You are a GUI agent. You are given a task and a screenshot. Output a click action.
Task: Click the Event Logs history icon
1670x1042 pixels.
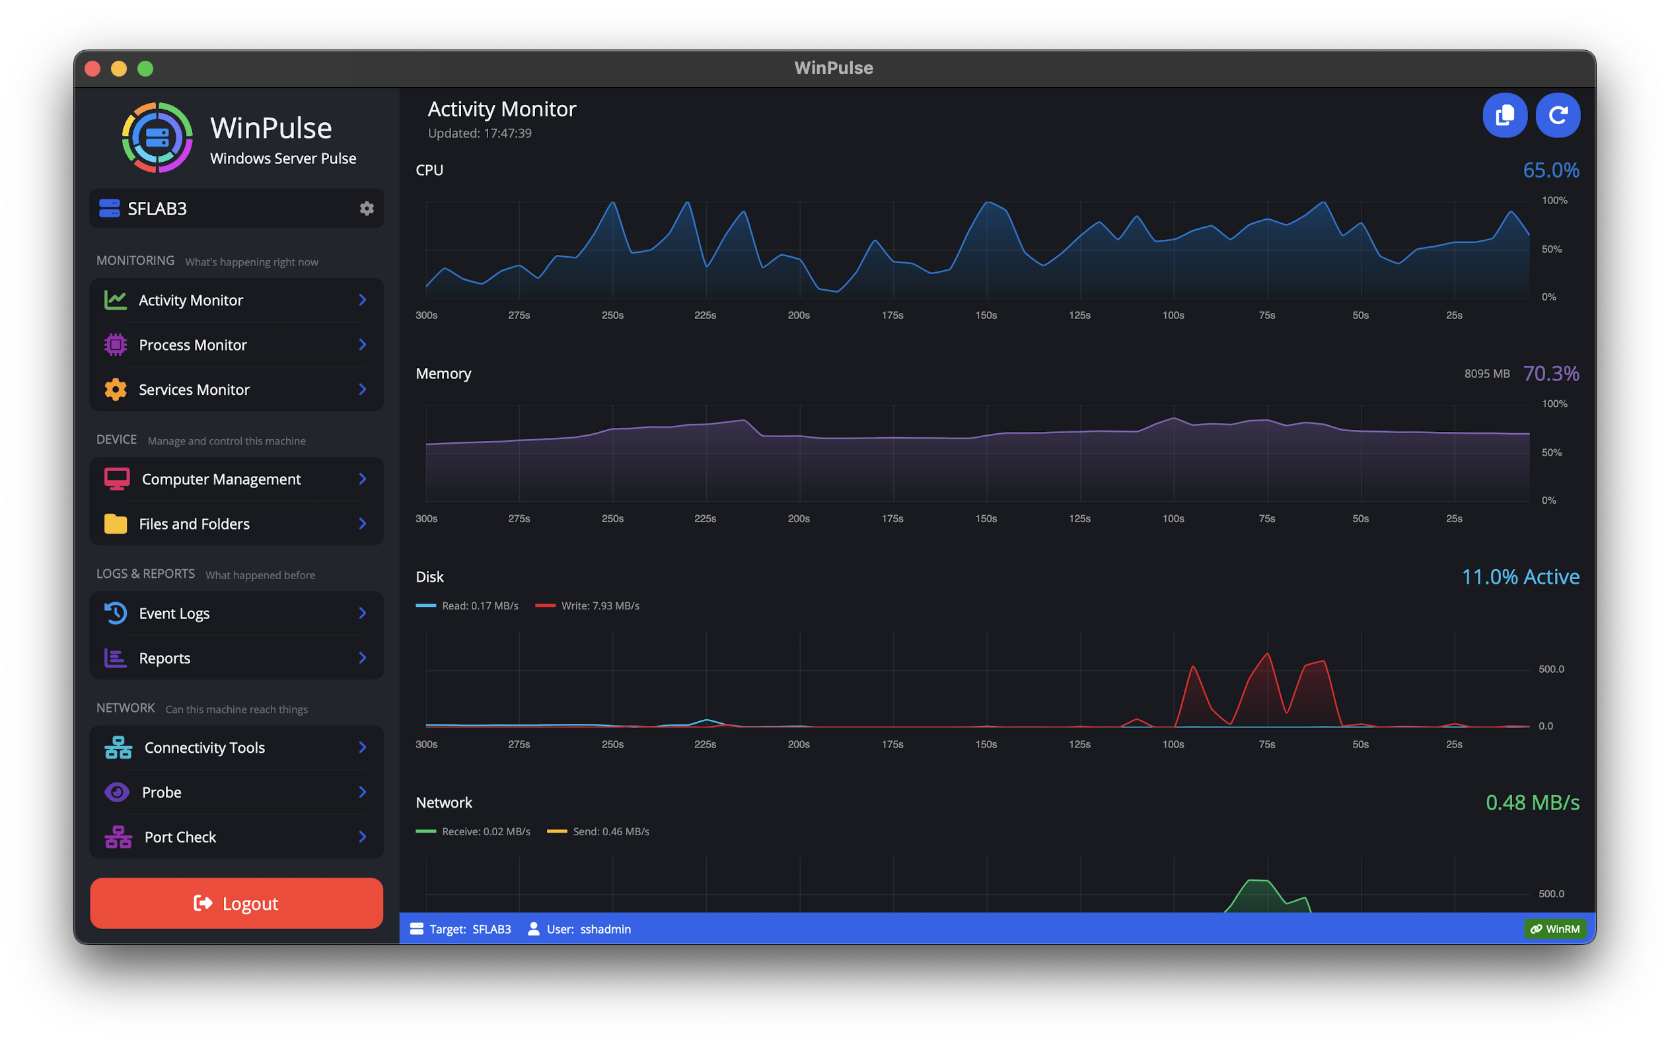click(x=116, y=613)
